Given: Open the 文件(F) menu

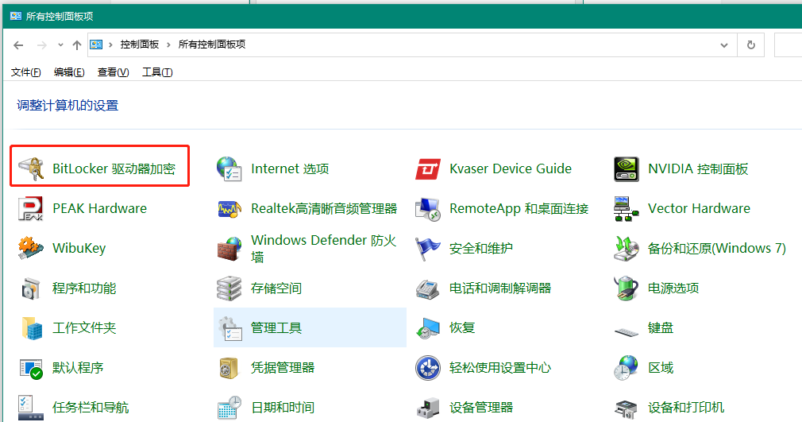Looking at the screenshot, I should pos(26,72).
